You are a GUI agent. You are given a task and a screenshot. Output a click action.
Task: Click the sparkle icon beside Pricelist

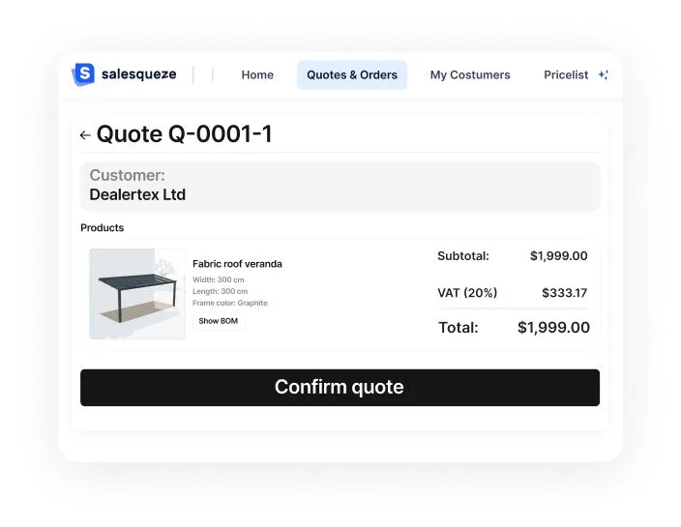click(x=604, y=74)
